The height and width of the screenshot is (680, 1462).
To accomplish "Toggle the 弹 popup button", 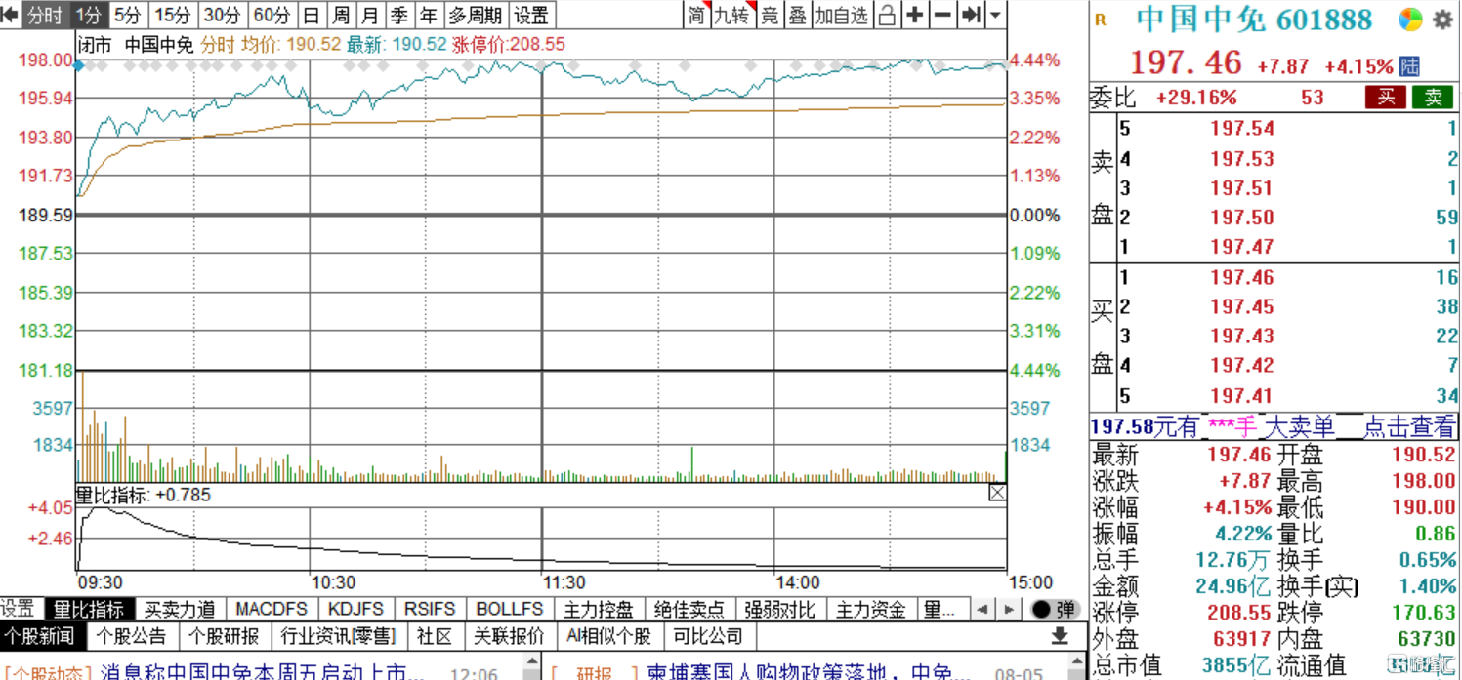I will [1055, 609].
